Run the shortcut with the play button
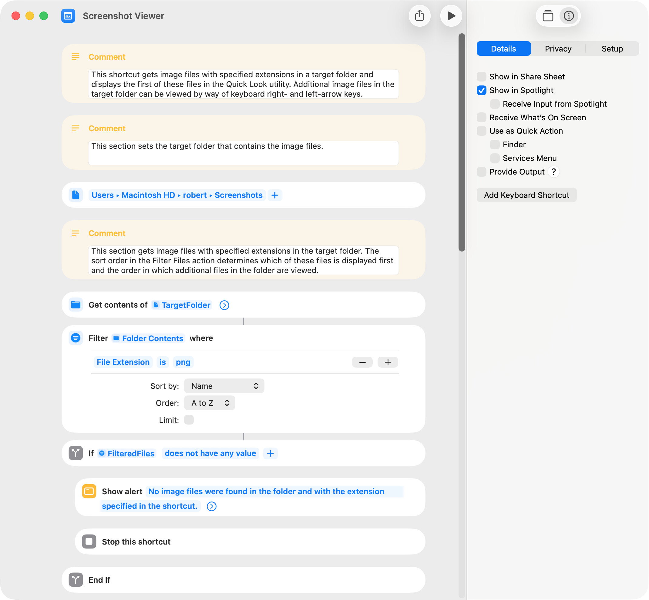Image resolution: width=649 pixels, height=600 pixels. point(451,16)
